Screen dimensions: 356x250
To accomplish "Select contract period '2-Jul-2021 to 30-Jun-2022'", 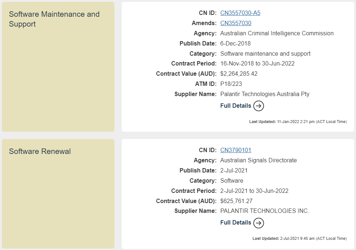I will [x=254, y=191].
